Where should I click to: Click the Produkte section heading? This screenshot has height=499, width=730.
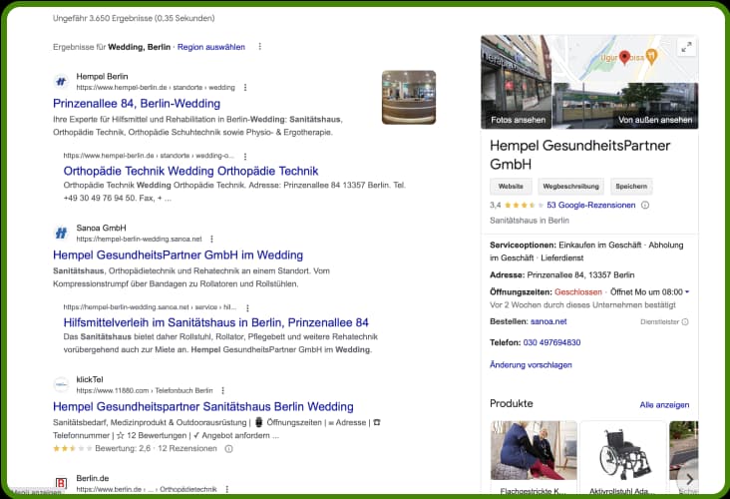pos(512,404)
